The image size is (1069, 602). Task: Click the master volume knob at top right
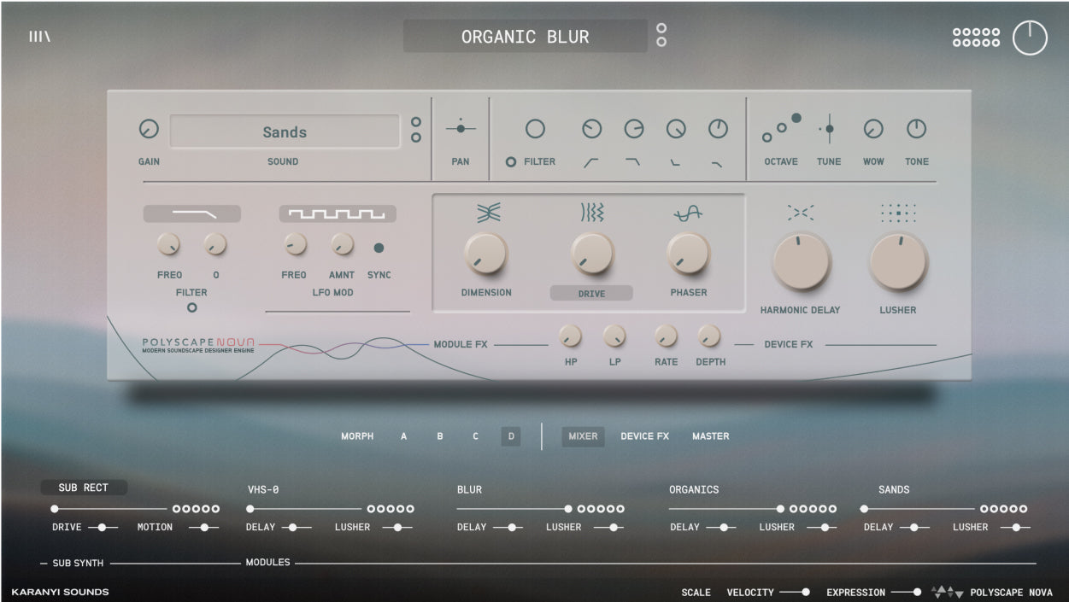(1030, 38)
